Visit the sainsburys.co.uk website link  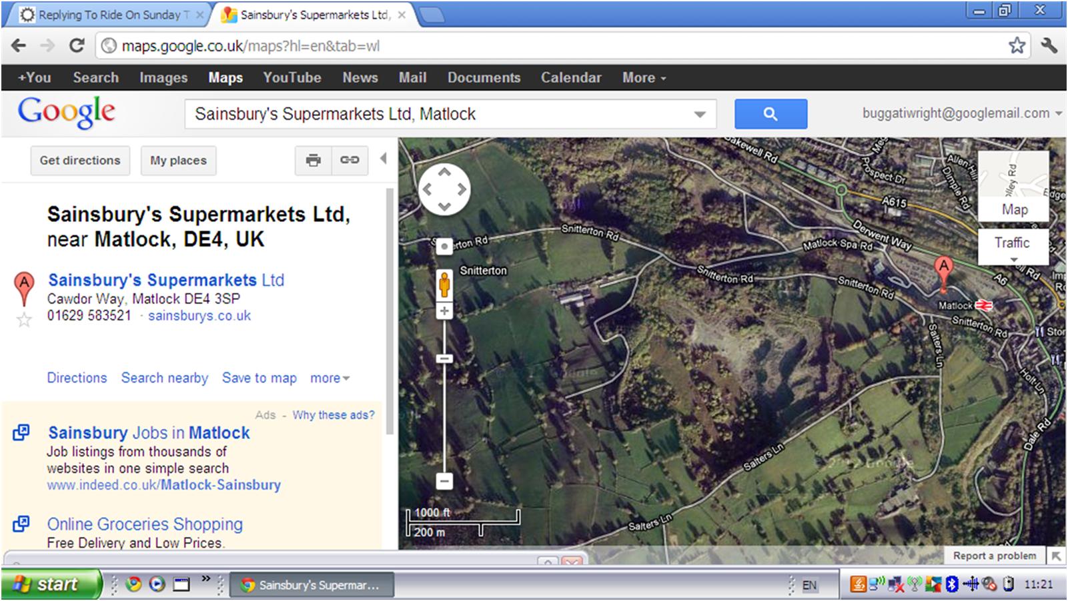199,316
